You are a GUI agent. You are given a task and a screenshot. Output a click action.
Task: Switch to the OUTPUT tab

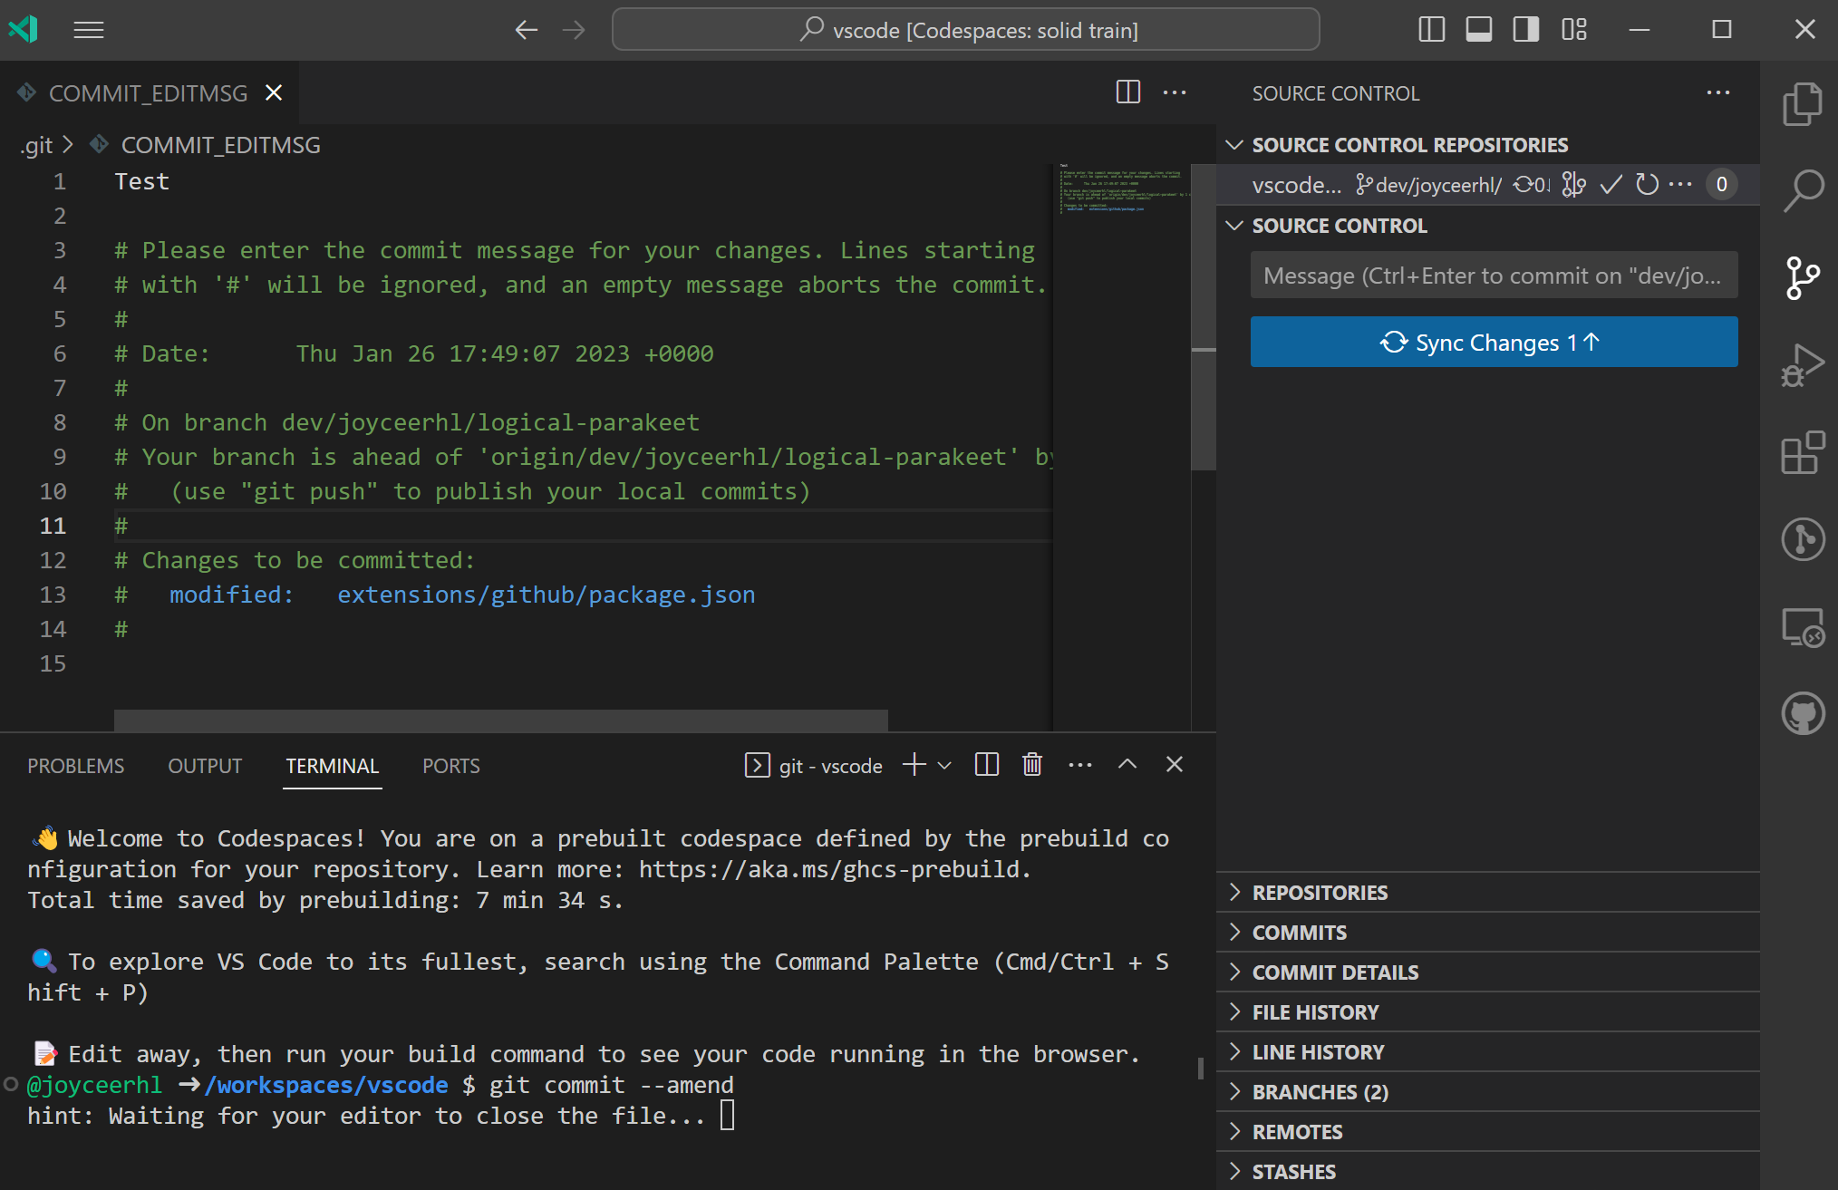coord(204,765)
